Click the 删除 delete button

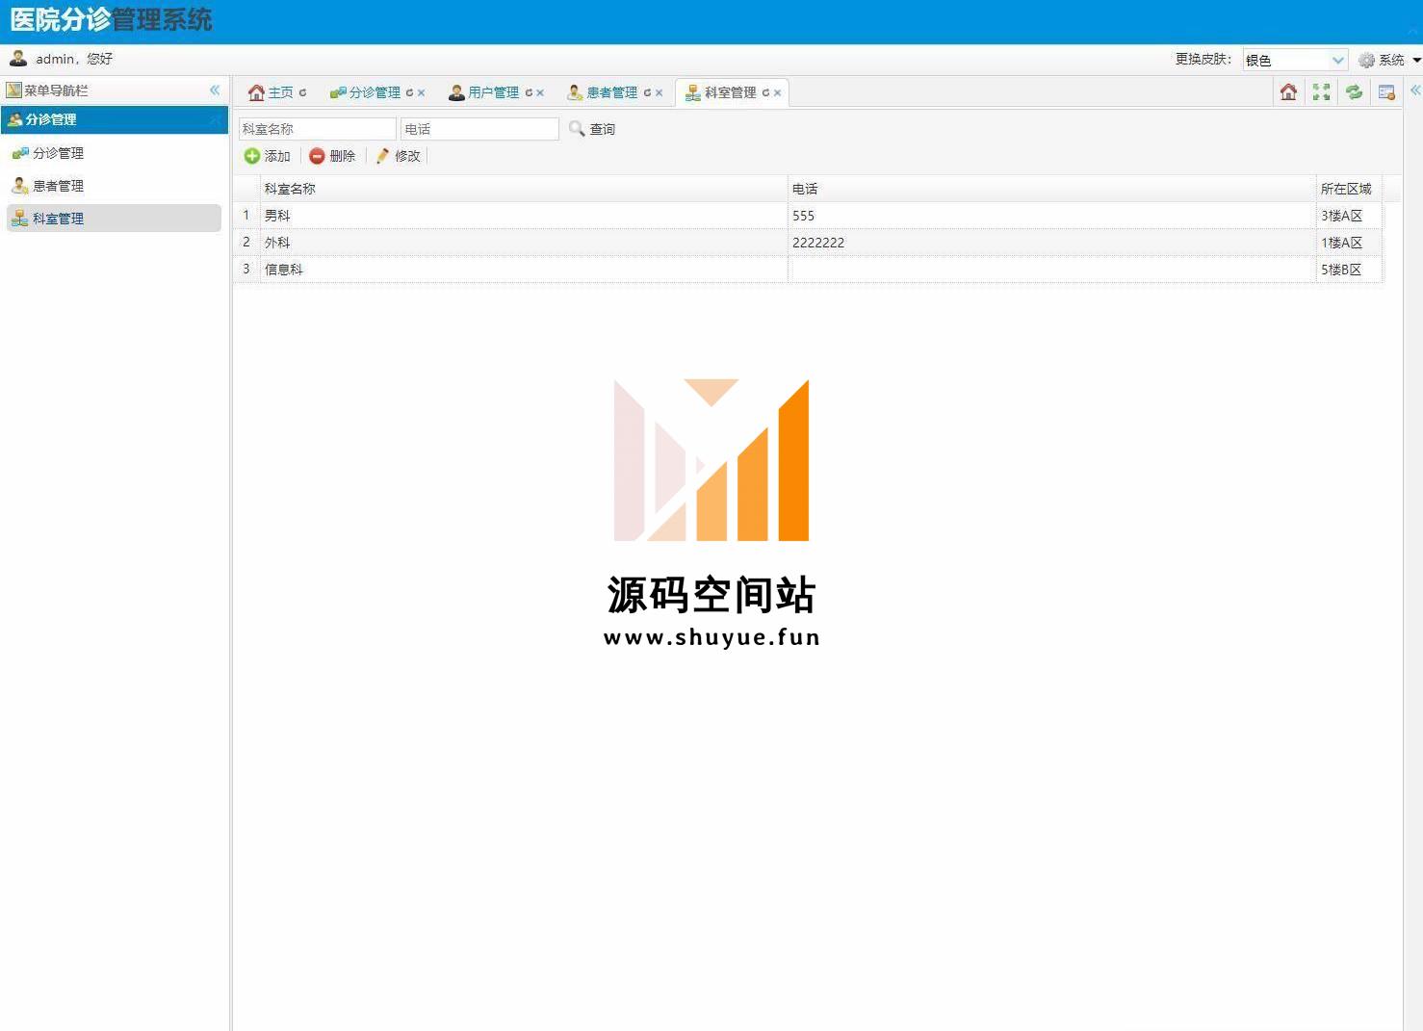pyautogui.click(x=332, y=156)
